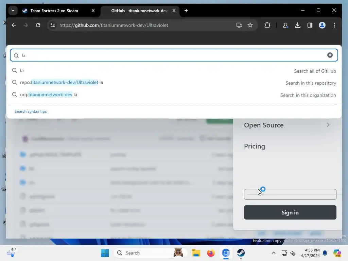Screen dimensions: 348x261
Task: Launch Firefox from the taskbar
Action: [x=211, y=253]
